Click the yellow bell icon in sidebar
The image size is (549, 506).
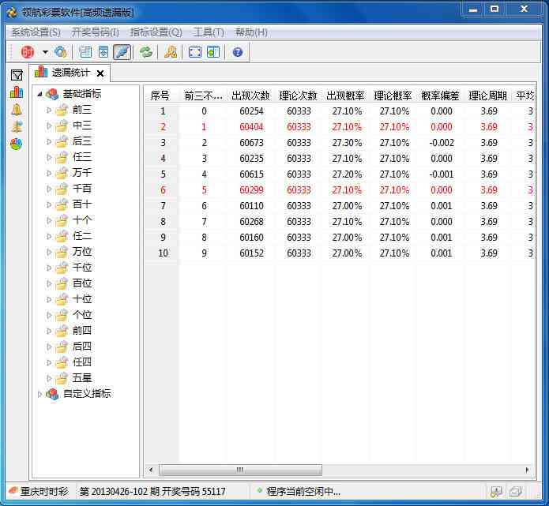coord(17,110)
